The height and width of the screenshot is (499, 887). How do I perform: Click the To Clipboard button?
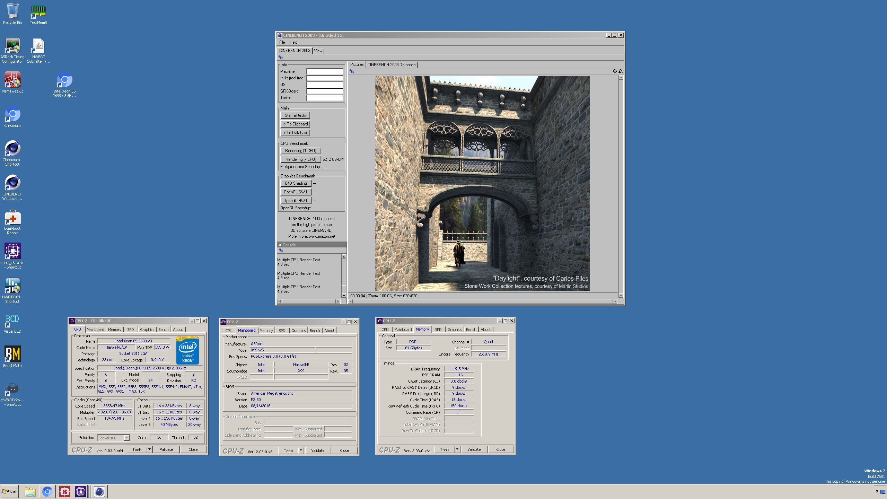pyautogui.click(x=295, y=124)
